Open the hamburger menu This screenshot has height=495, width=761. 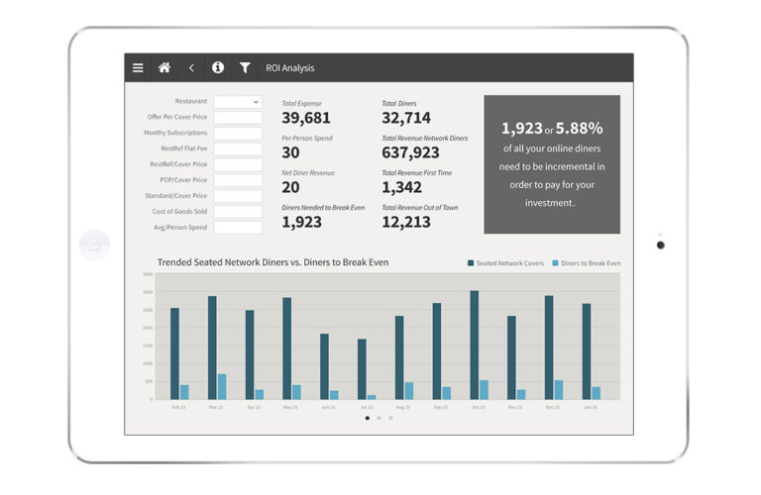(x=138, y=68)
